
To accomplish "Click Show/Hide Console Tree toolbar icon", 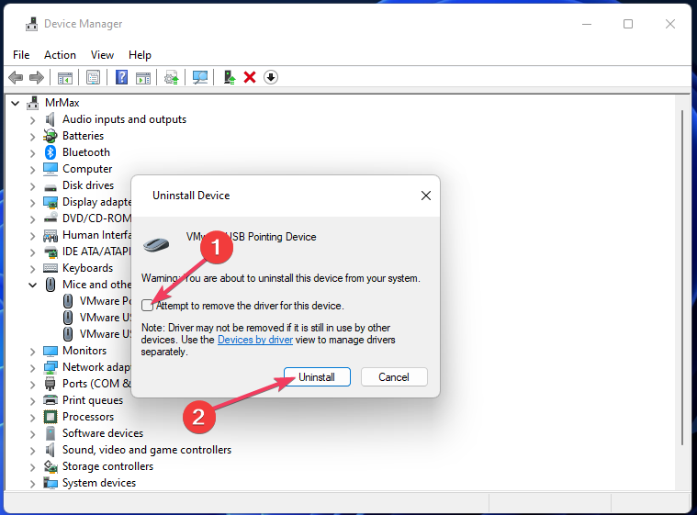I will pos(65,78).
